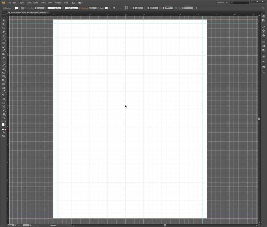Open the Effect menu

(43, 3)
